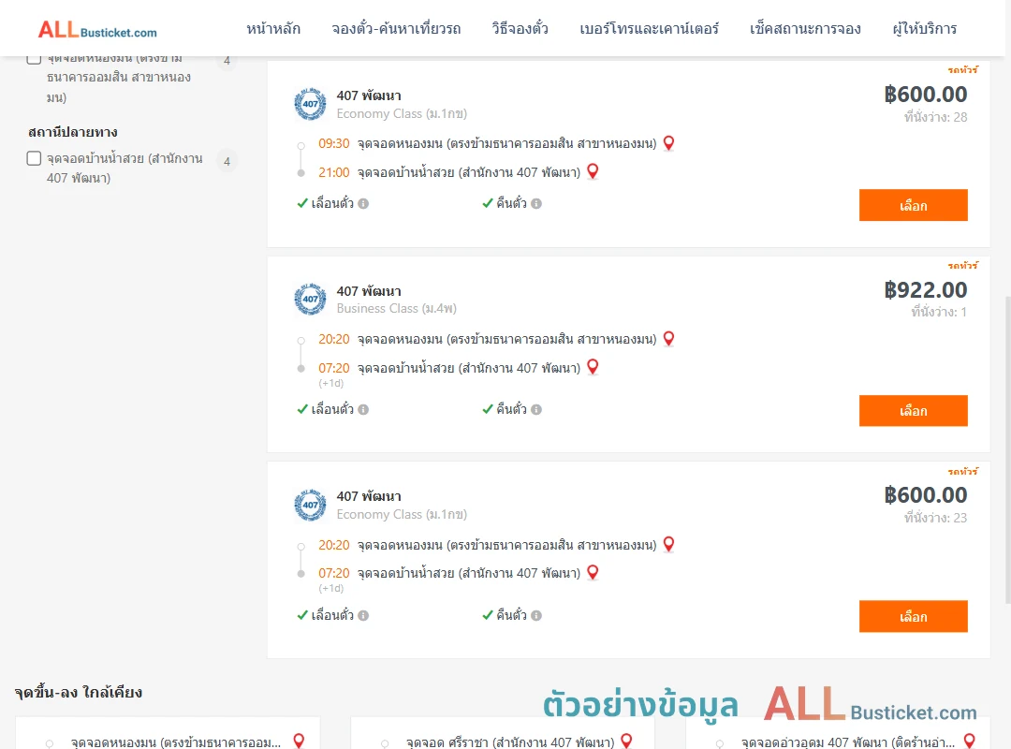Click 407 logo on 09:30 trip card

coord(310,104)
